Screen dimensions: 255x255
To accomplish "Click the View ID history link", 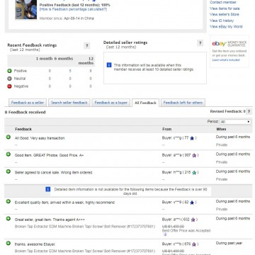I will coord(222,21).
